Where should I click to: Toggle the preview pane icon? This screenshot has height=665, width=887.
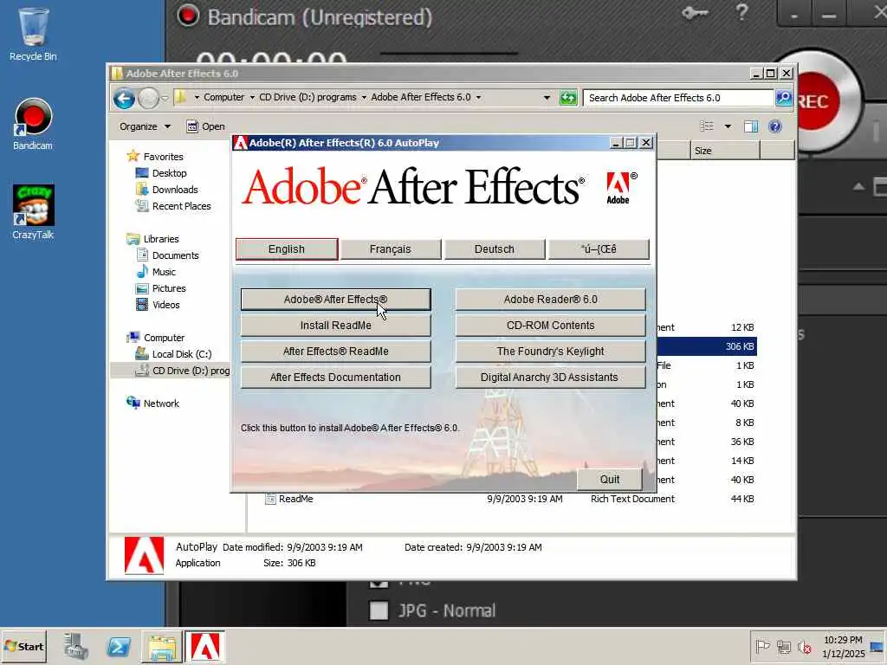751,126
